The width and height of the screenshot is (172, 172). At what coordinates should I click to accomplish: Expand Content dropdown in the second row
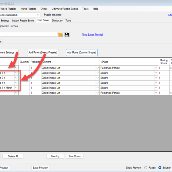coord(97,73)
